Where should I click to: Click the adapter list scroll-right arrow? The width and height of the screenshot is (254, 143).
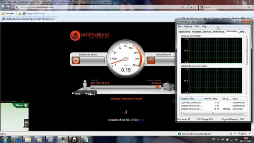(x=246, y=113)
